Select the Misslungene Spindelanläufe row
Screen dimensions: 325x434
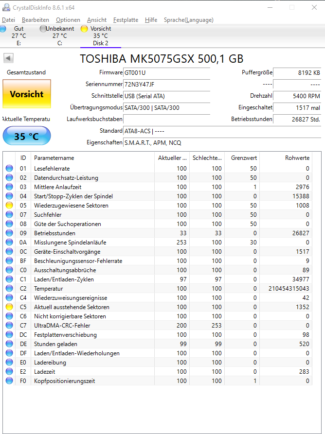[158, 242]
